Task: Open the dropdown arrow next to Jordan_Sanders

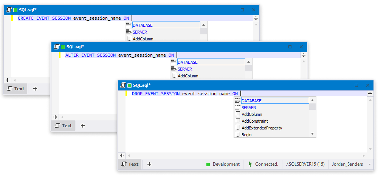Action: 370,164
